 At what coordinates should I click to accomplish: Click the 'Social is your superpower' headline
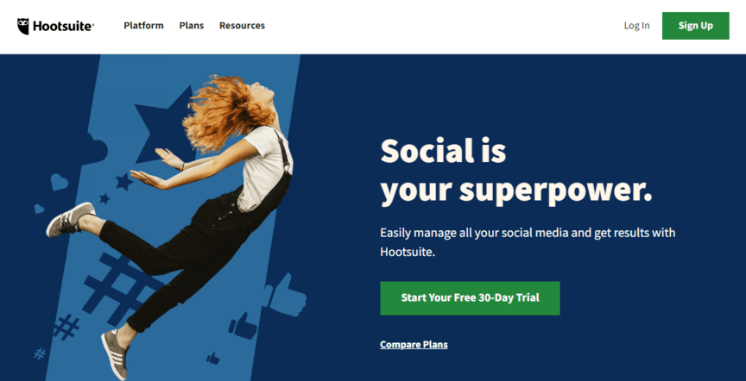[x=516, y=172]
